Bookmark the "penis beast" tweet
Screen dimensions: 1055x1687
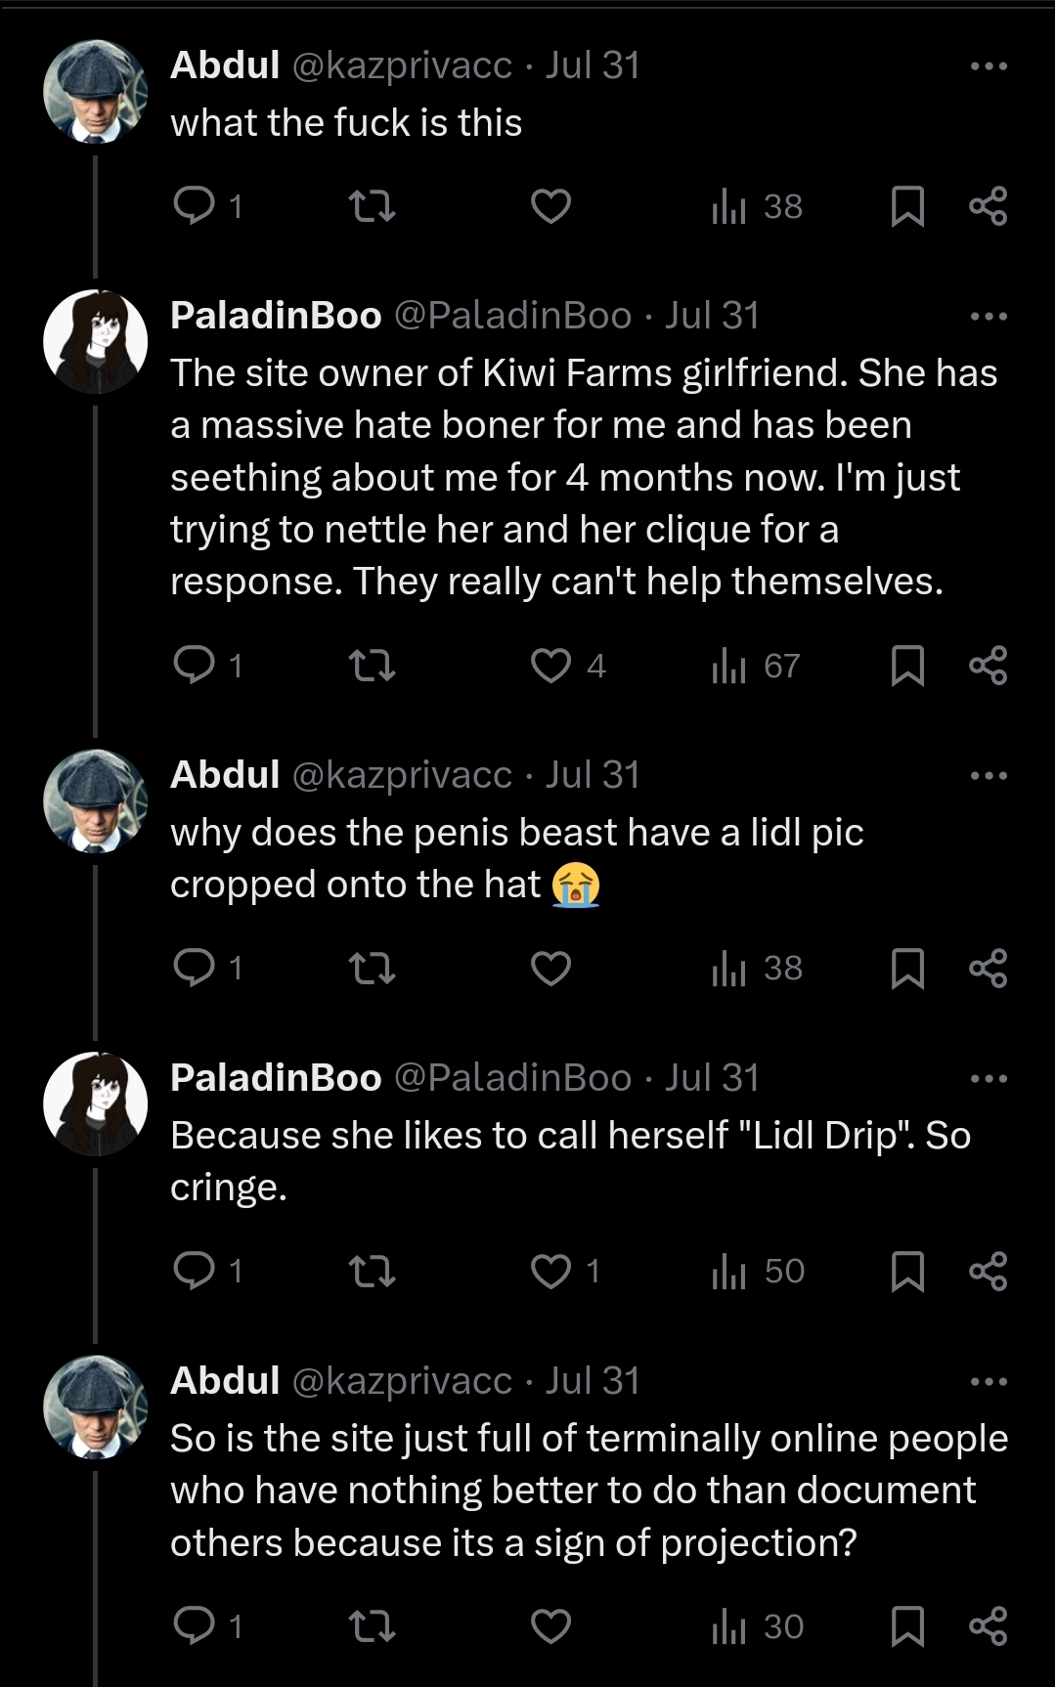907,968
